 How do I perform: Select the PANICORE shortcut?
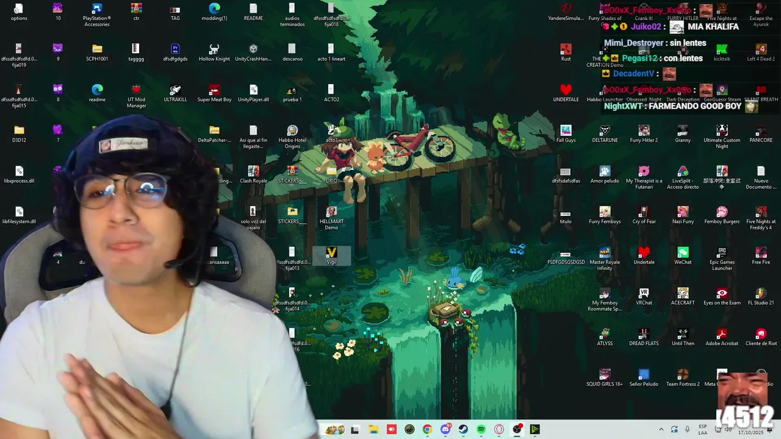761,134
